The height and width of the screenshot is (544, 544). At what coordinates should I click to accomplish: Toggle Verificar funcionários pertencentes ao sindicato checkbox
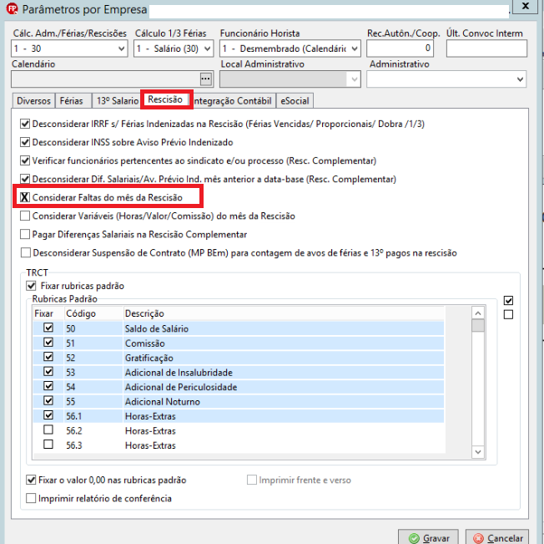click(x=25, y=160)
